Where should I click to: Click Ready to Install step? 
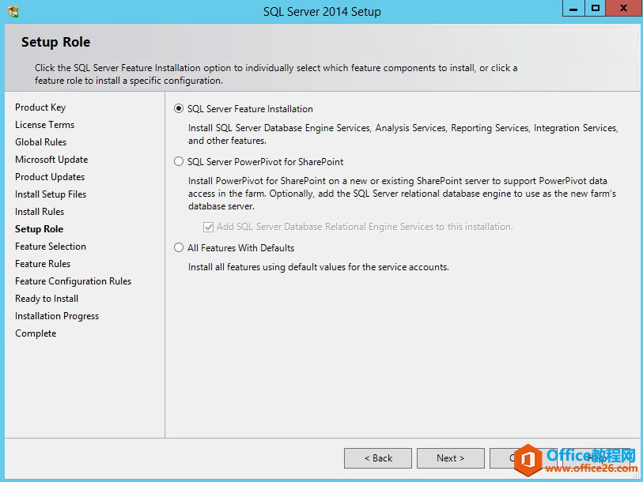[x=47, y=299]
